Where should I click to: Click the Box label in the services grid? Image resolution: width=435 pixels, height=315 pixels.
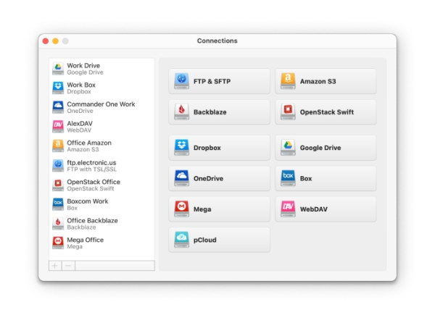pos(306,179)
